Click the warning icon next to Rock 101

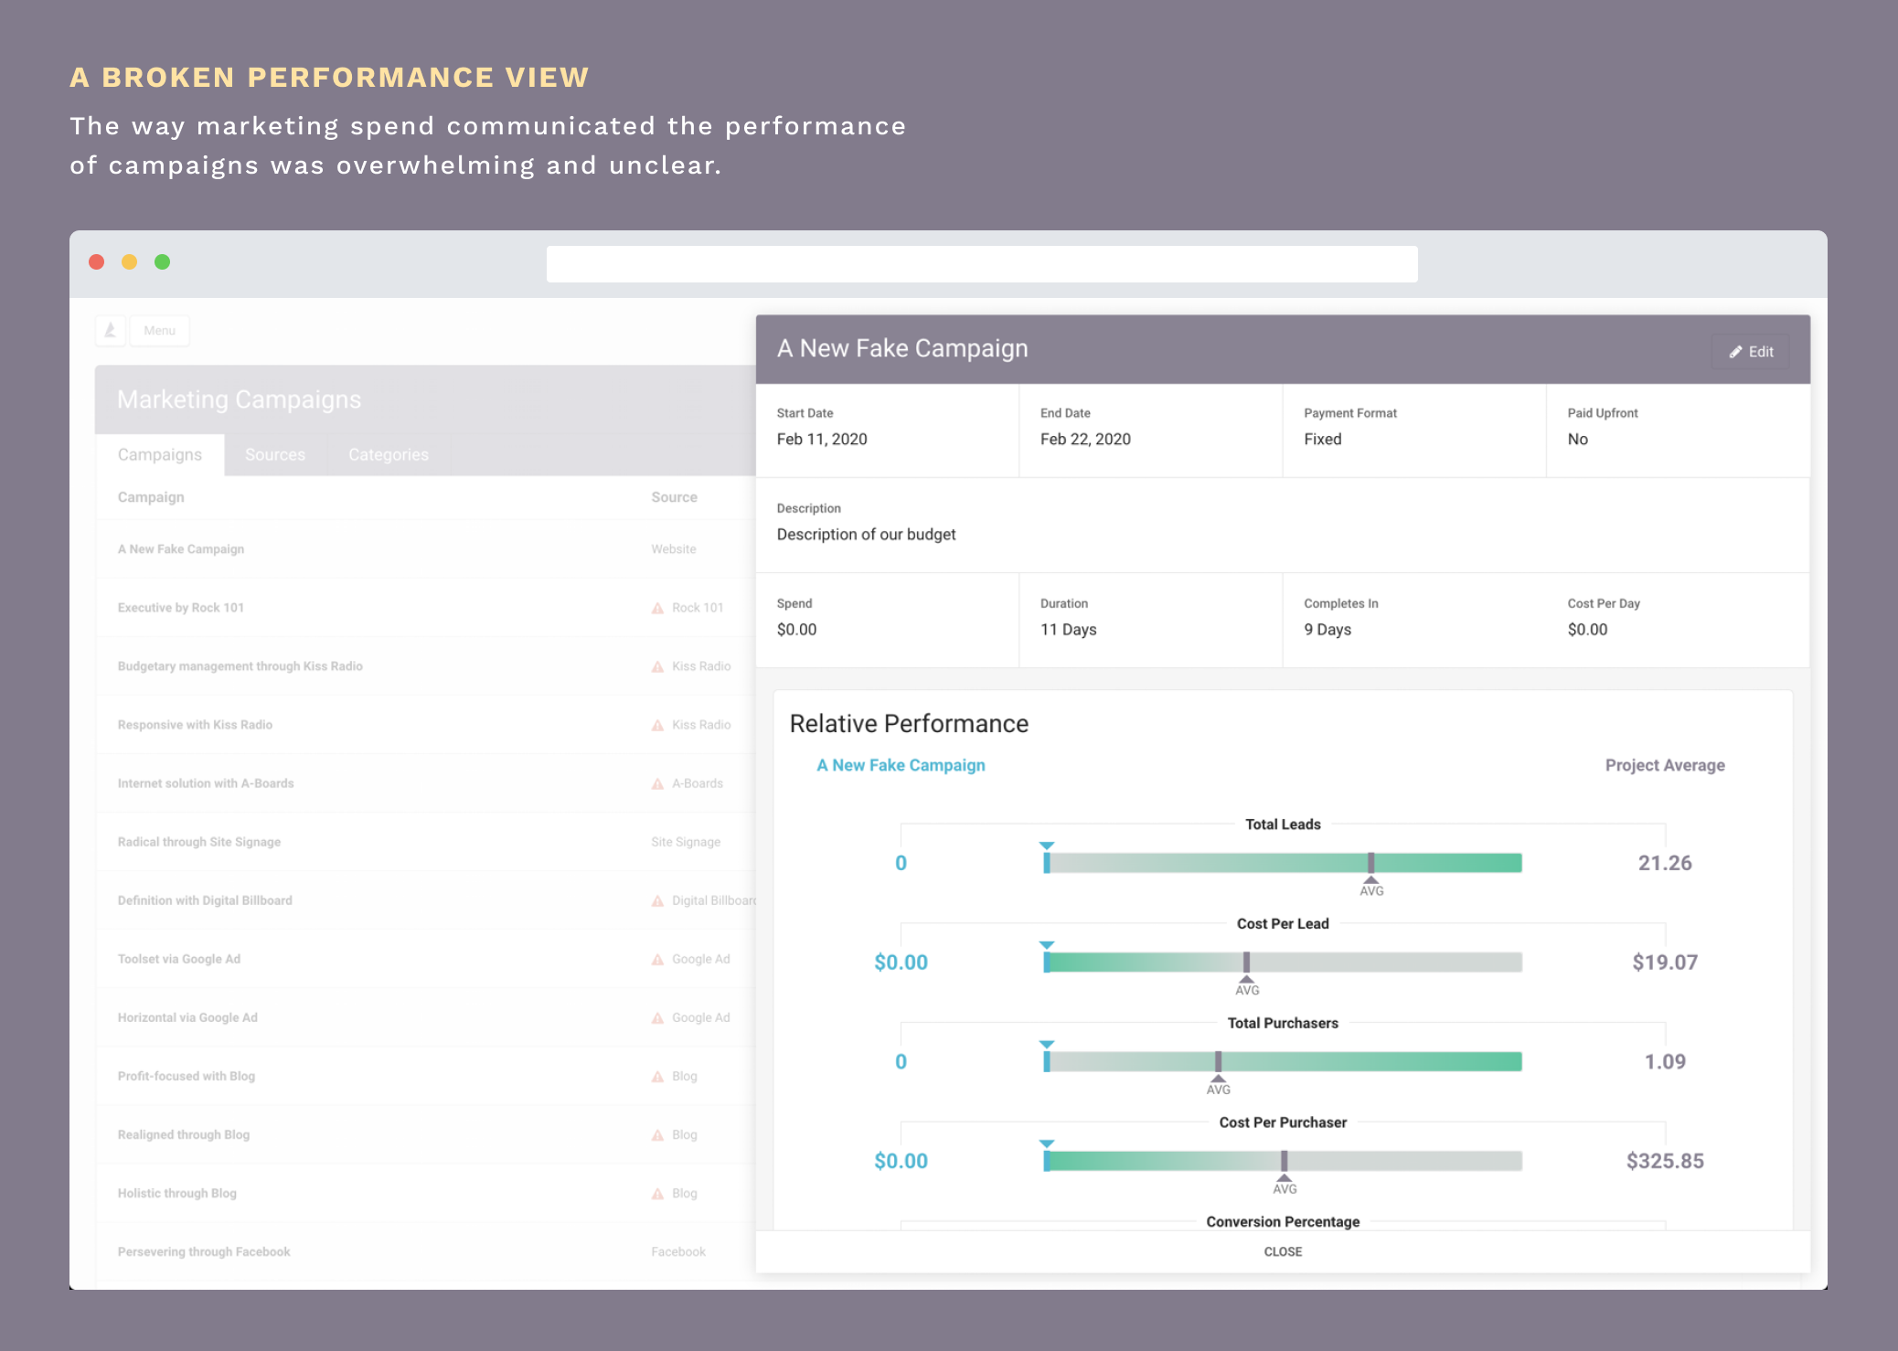tap(657, 607)
